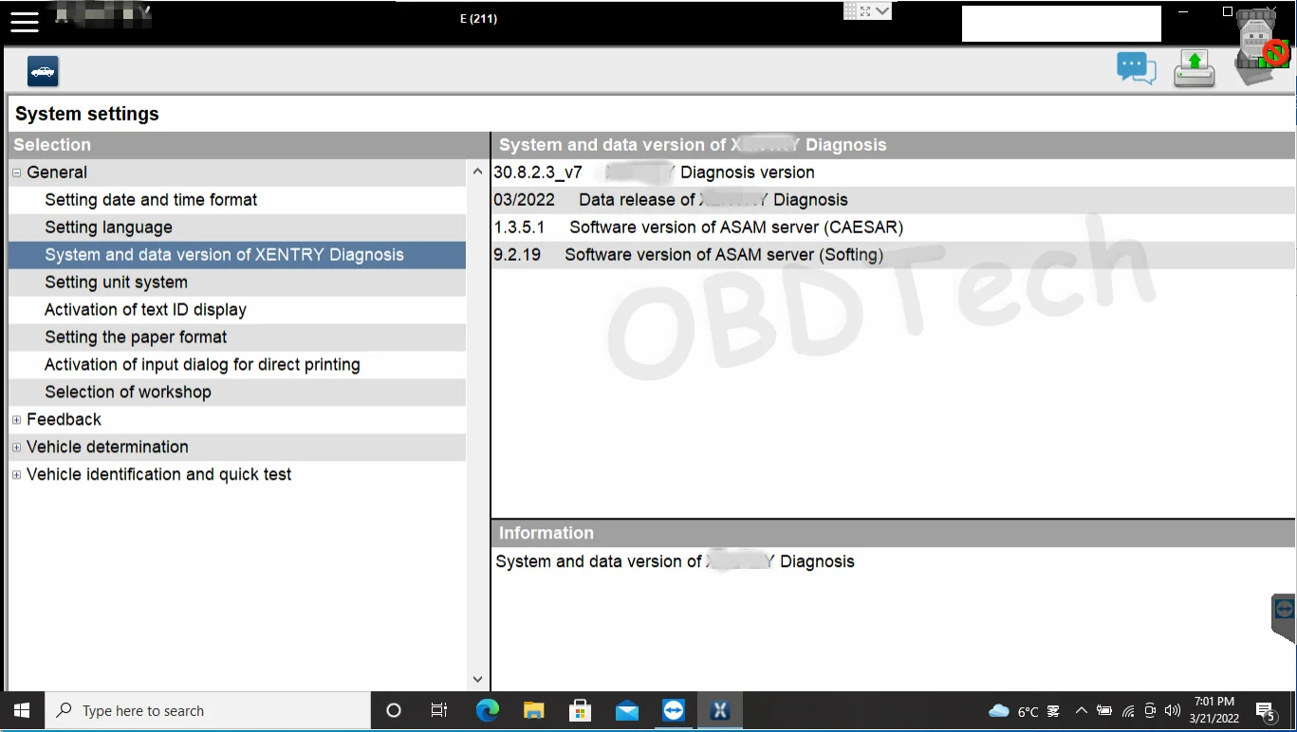
Task: Select System and data version of XENTRY Diagnosis
Action: point(237,255)
